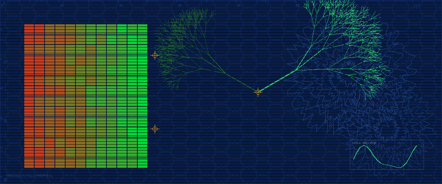Click the upper orange crosshair marker beside the heatmap

click(155, 55)
